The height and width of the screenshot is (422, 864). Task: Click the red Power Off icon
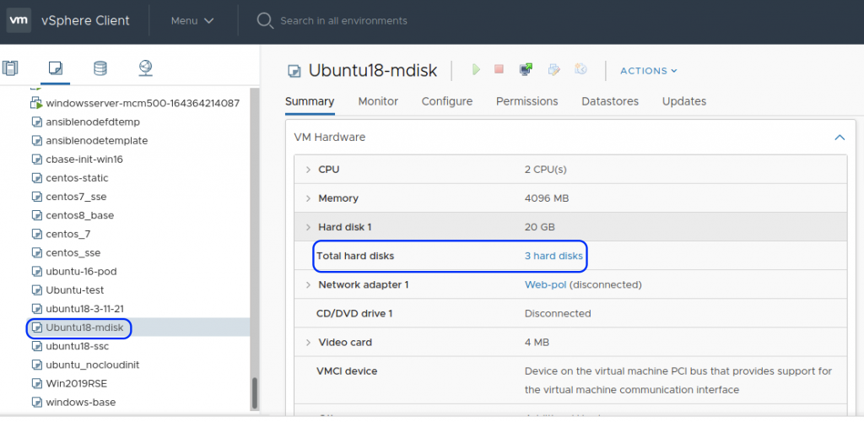pyautogui.click(x=499, y=70)
